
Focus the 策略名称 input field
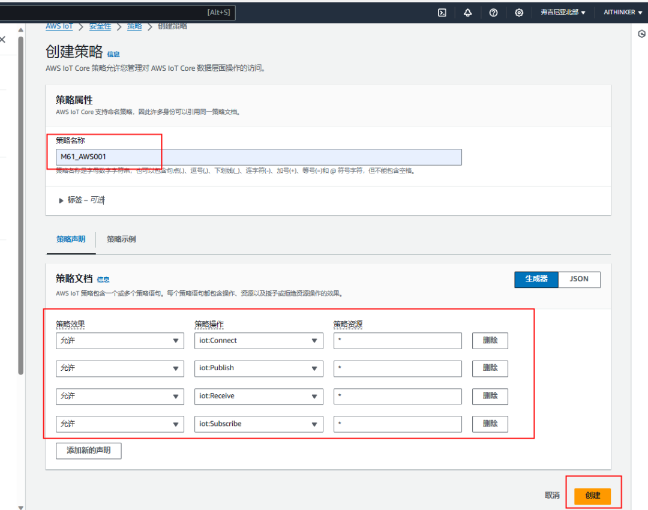pyautogui.click(x=259, y=157)
